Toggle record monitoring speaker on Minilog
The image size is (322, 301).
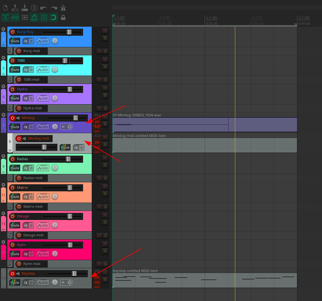click(x=18, y=118)
